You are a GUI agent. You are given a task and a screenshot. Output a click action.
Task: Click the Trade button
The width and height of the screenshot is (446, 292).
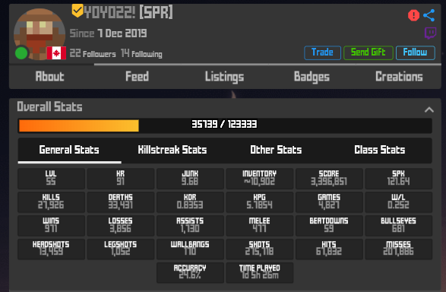(x=322, y=52)
